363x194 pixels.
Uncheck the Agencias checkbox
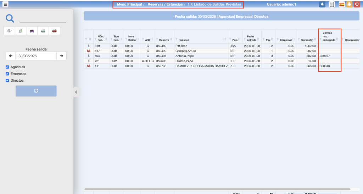7,67
